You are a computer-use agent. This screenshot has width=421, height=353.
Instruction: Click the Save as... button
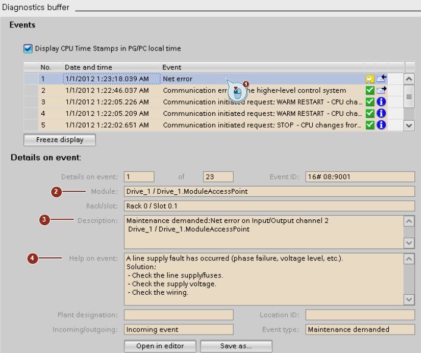coord(236,346)
